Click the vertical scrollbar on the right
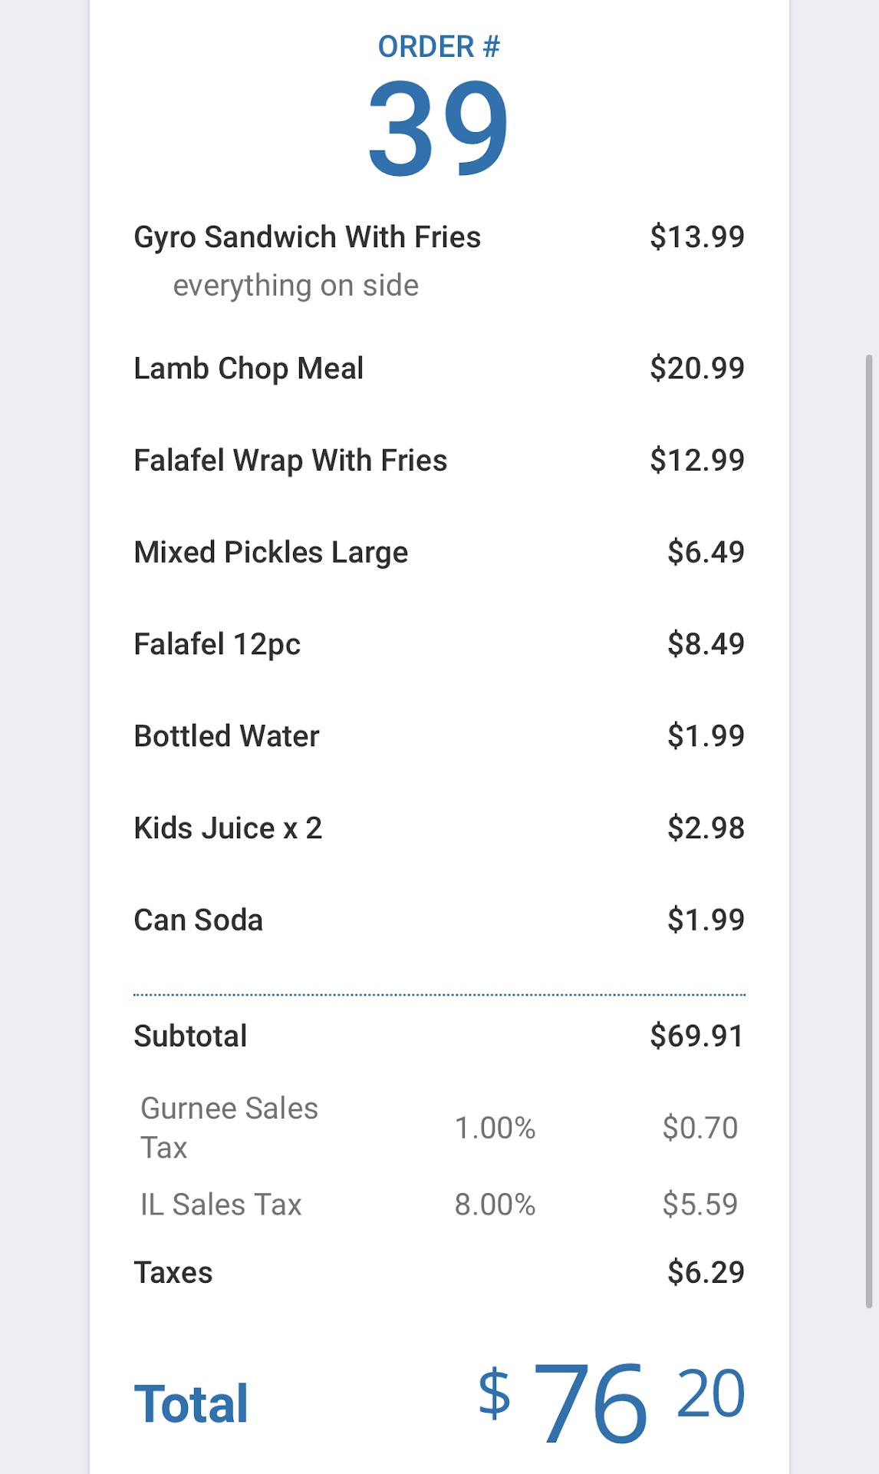 point(868,829)
